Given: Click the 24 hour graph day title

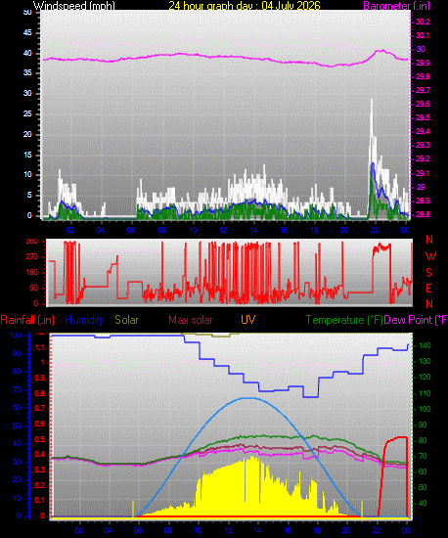Looking at the screenshot, I should 245,6.
